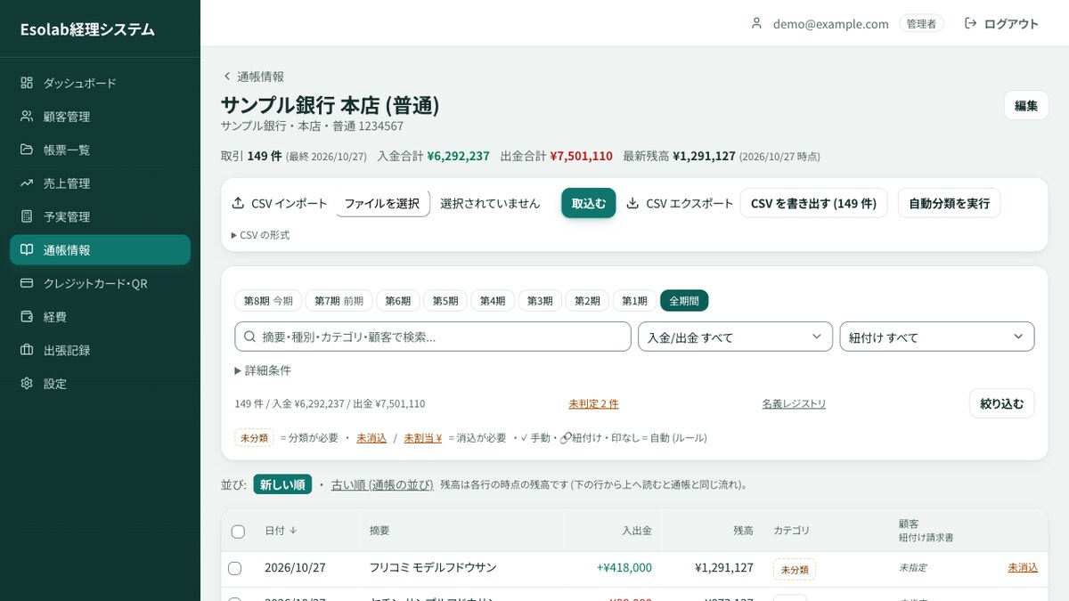Select the 全期間 period tab
1069x601 pixels.
tap(684, 301)
